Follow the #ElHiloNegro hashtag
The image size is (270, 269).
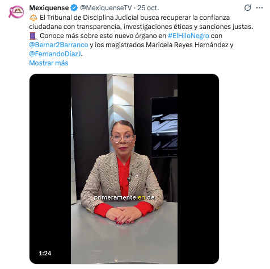(x=188, y=36)
